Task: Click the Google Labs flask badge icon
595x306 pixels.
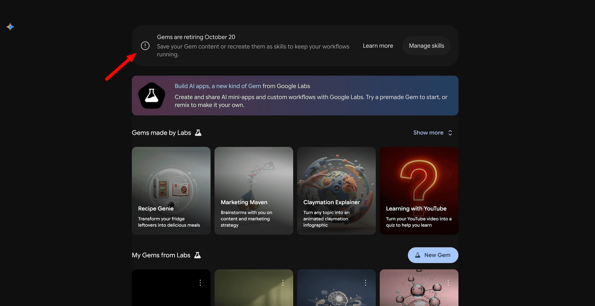Action: [x=152, y=95]
